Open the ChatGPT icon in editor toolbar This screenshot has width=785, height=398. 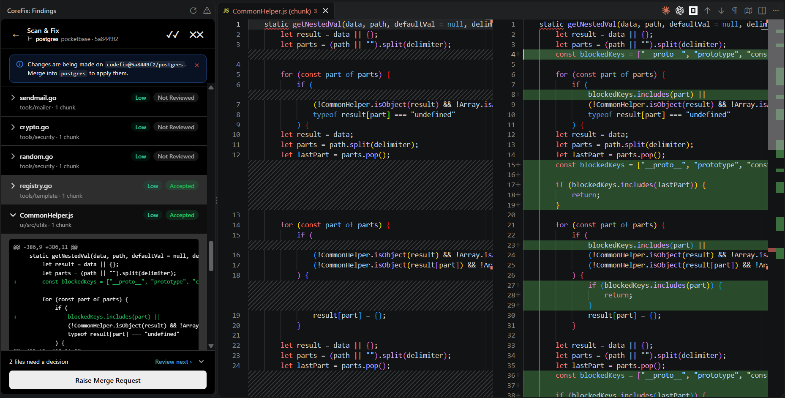[680, 11]
